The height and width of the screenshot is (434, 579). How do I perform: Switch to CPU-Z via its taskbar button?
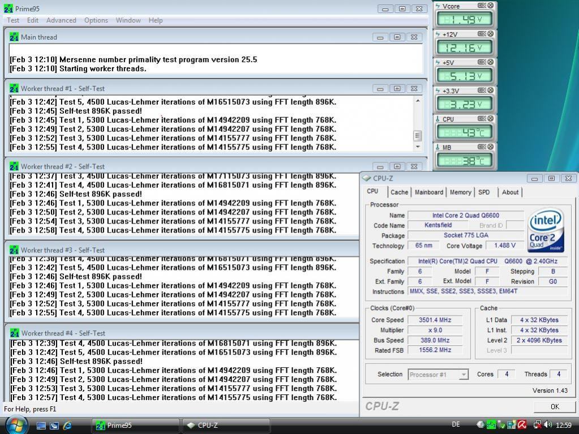click(226, 425)
